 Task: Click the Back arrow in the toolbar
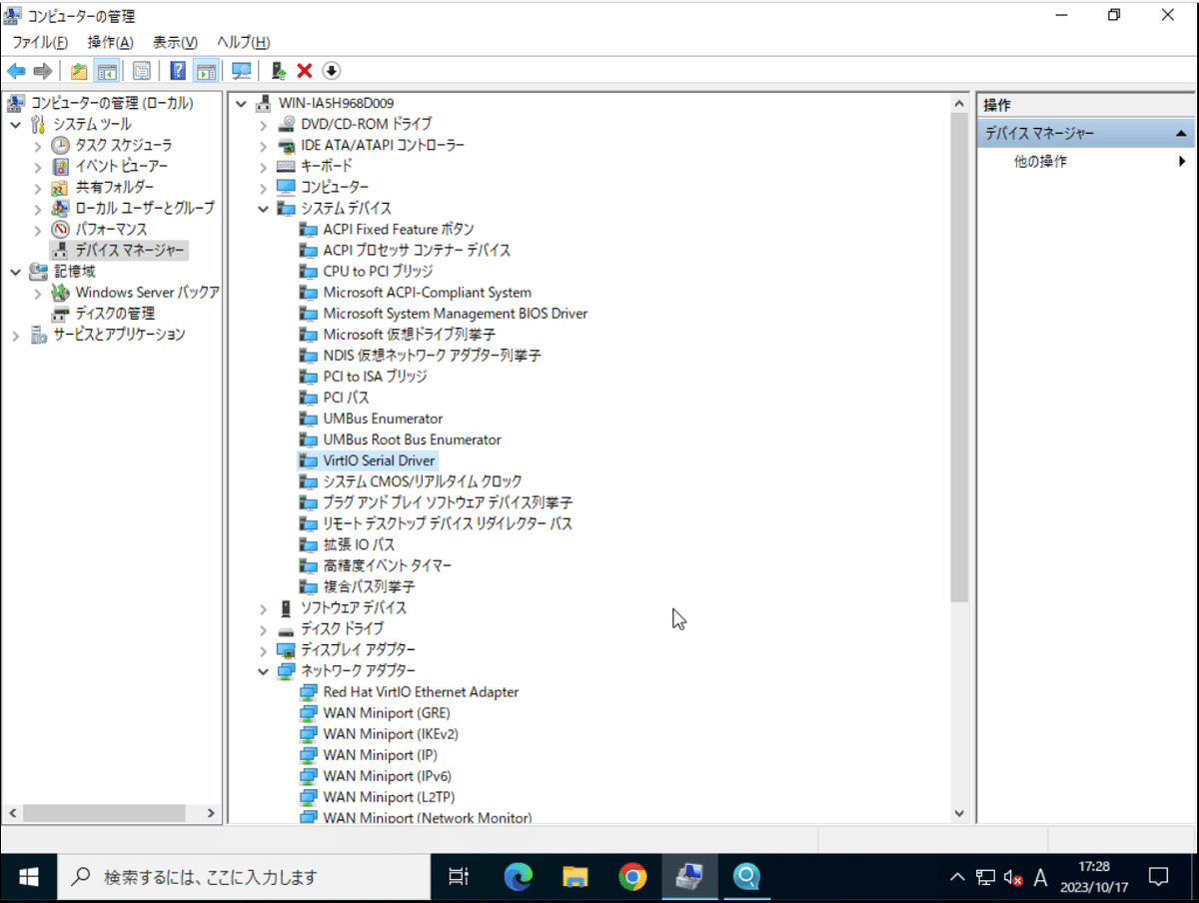tap(16, 71)
